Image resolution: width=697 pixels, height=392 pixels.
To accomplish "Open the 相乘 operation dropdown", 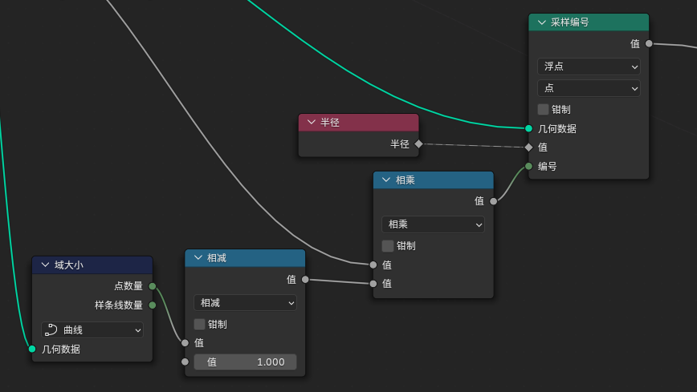I will 433,224.
